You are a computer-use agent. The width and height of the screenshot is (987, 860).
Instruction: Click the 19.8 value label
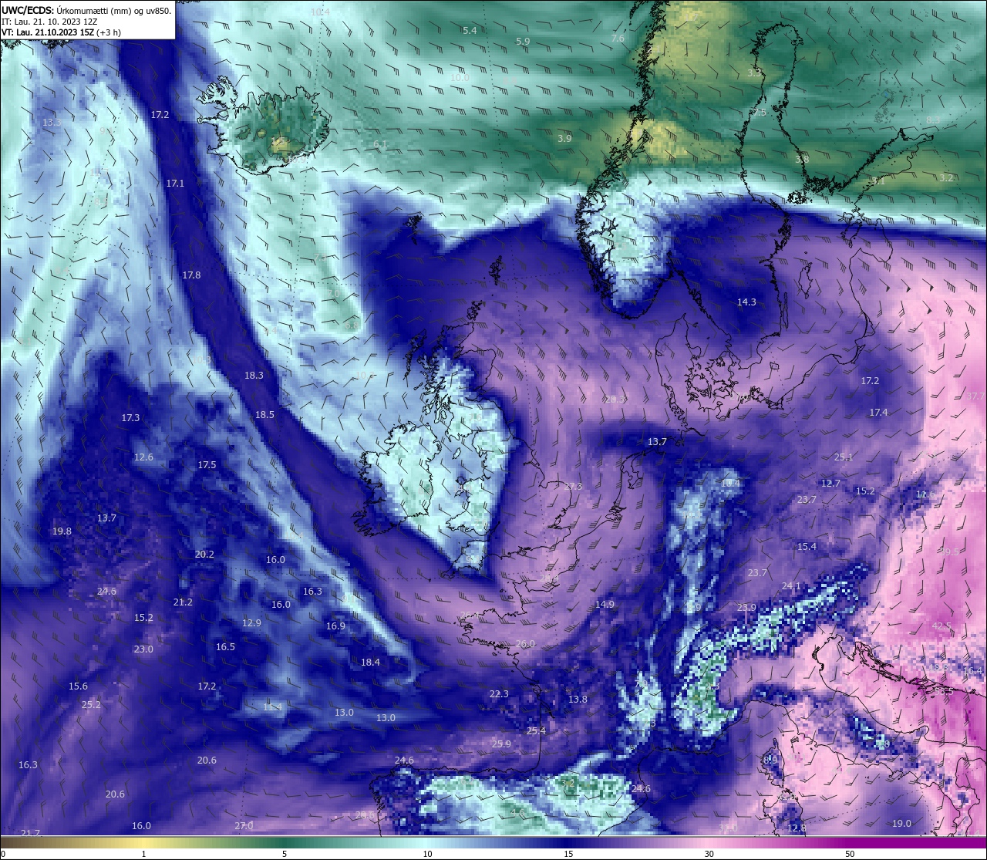tap(62, 531)
